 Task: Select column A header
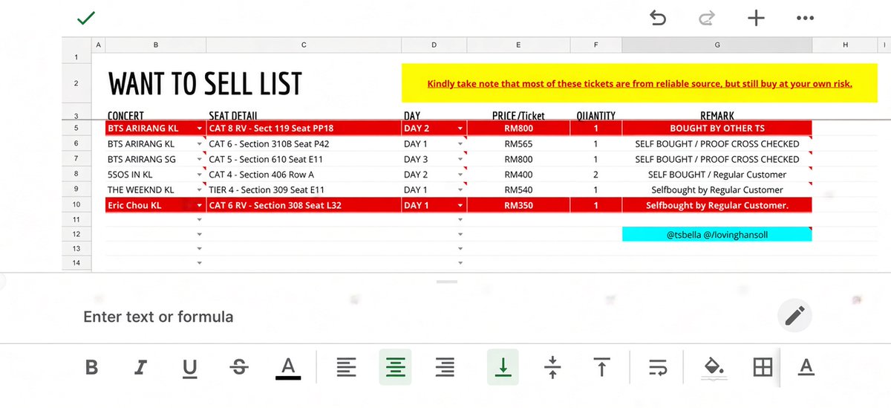(99, 45)
